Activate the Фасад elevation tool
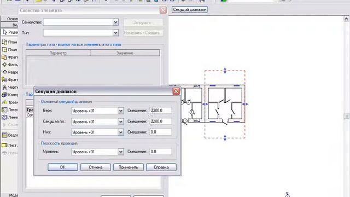 [10, 65]
